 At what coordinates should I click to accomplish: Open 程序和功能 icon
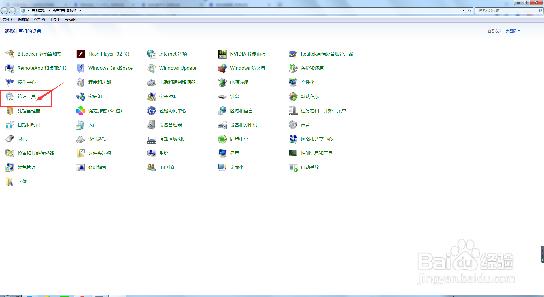pos(81,82)
